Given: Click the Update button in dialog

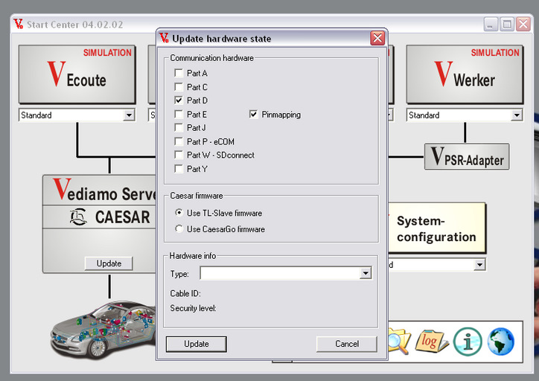Looking at the screenshot, I should 197,344.
